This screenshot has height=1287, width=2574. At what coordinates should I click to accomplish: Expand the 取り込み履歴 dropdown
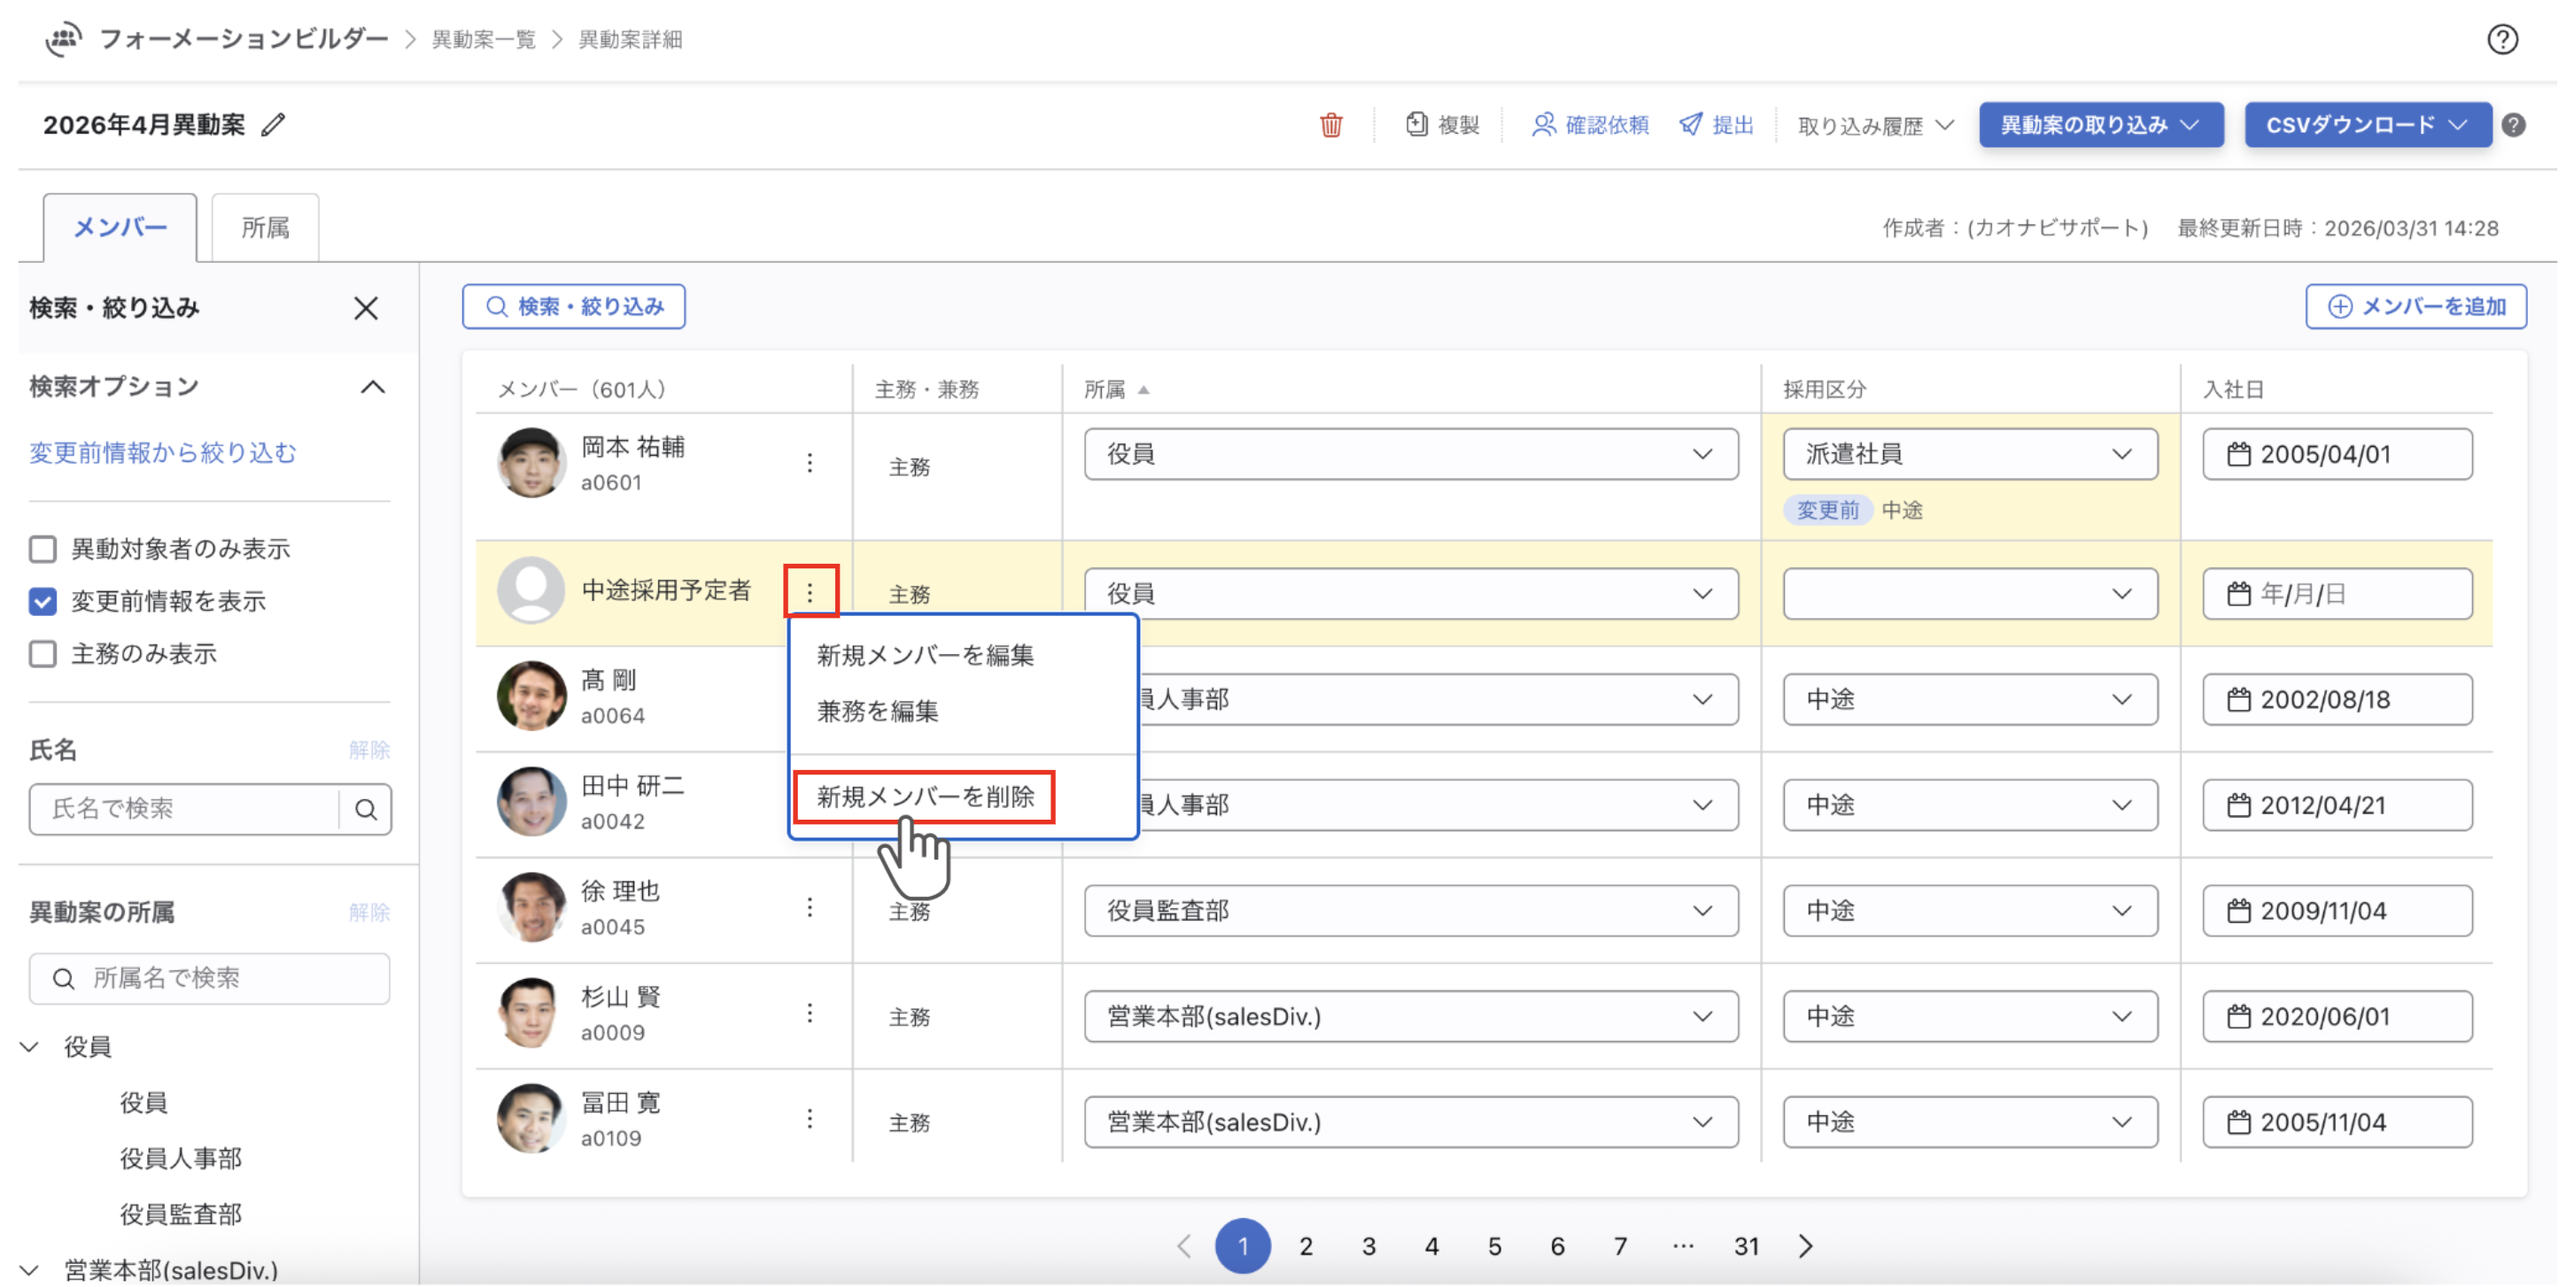tap(1874, 126)
